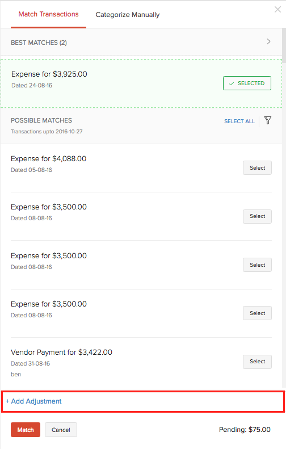Expand the Best Matches chevron arrow
The width and height of the screenshot is (286, 449).
click(268, 41)
